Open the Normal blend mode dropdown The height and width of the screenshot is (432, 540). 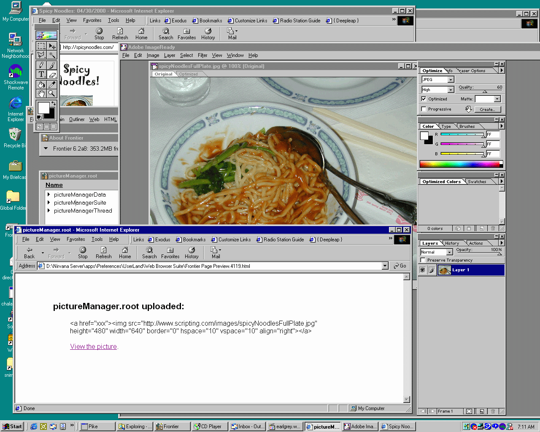click(x=449, y=252)
